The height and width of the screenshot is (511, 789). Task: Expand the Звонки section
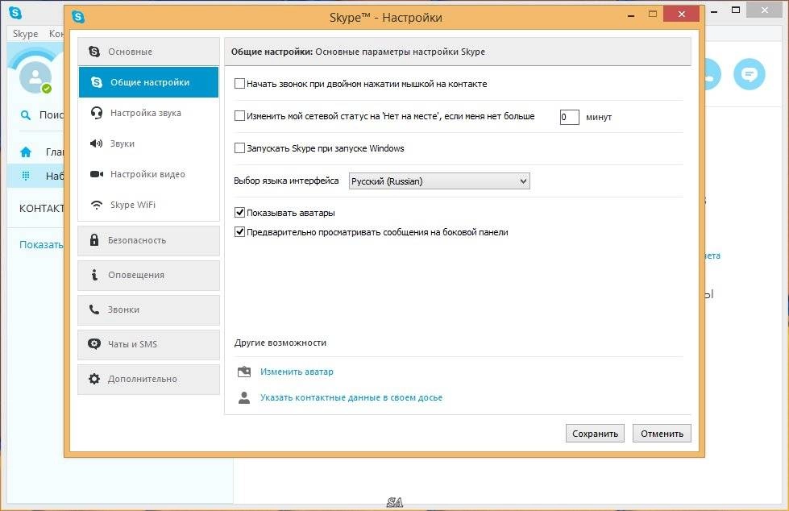click(148, 310)
